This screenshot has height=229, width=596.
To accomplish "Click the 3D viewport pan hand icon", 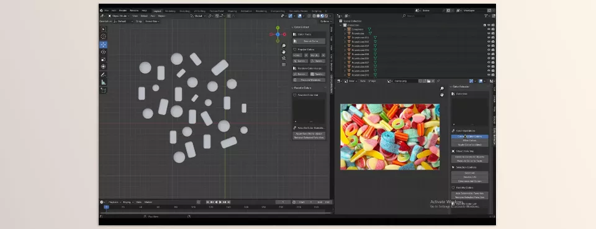I will [284, 52].
